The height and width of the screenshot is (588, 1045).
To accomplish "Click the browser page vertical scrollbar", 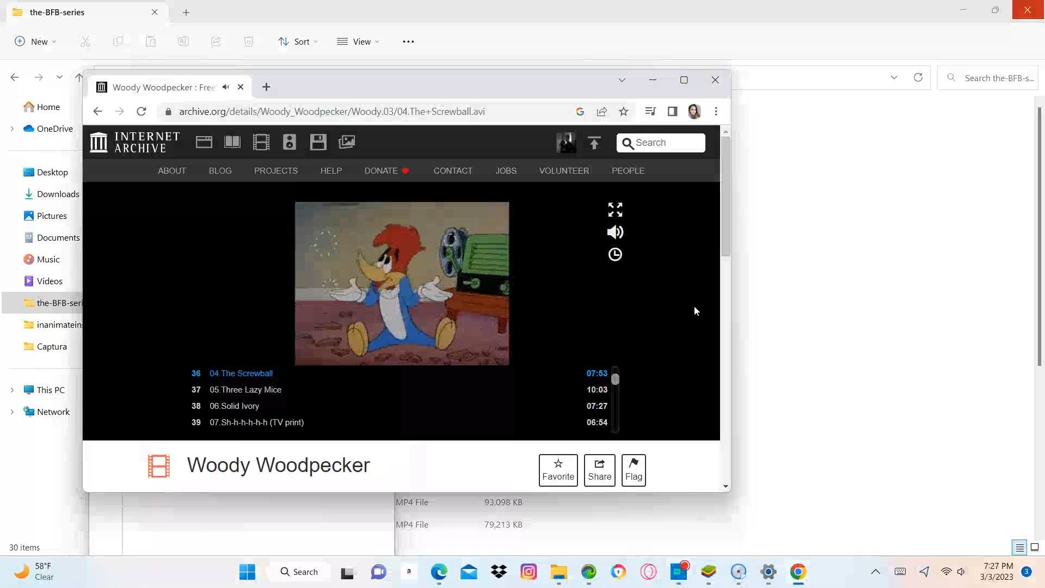I will 726,196.
